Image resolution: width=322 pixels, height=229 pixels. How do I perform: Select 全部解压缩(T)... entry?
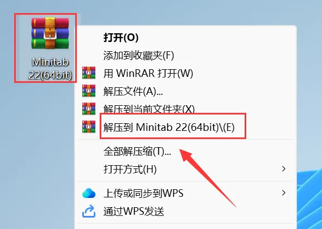click(186, 151)
